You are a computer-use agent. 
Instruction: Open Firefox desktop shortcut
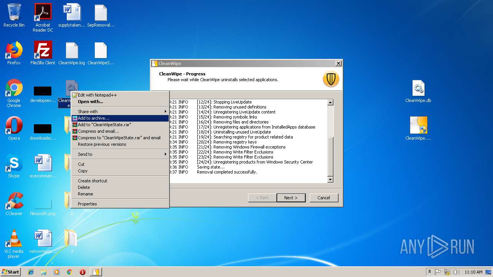(x=14, y=53)
